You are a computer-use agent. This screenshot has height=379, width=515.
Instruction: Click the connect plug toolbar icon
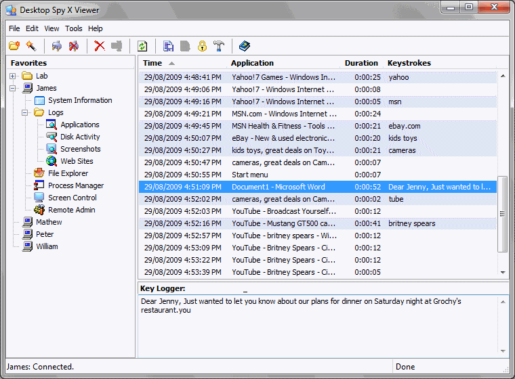[x=57, y=46]
